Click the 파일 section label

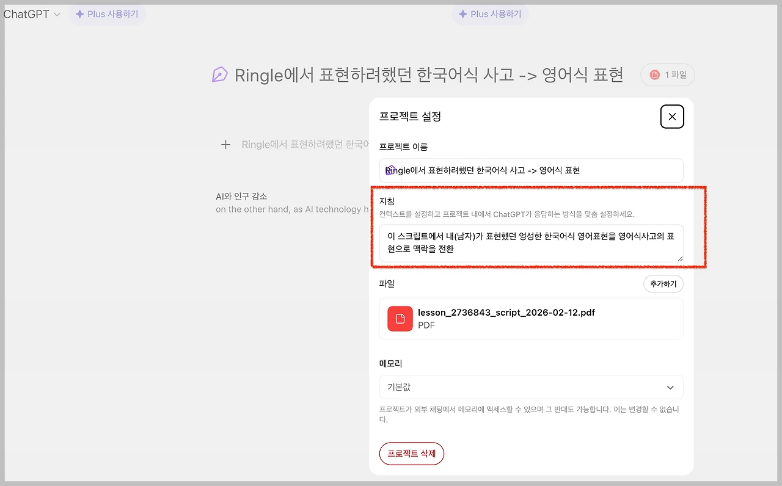click(x=387, y=284)
